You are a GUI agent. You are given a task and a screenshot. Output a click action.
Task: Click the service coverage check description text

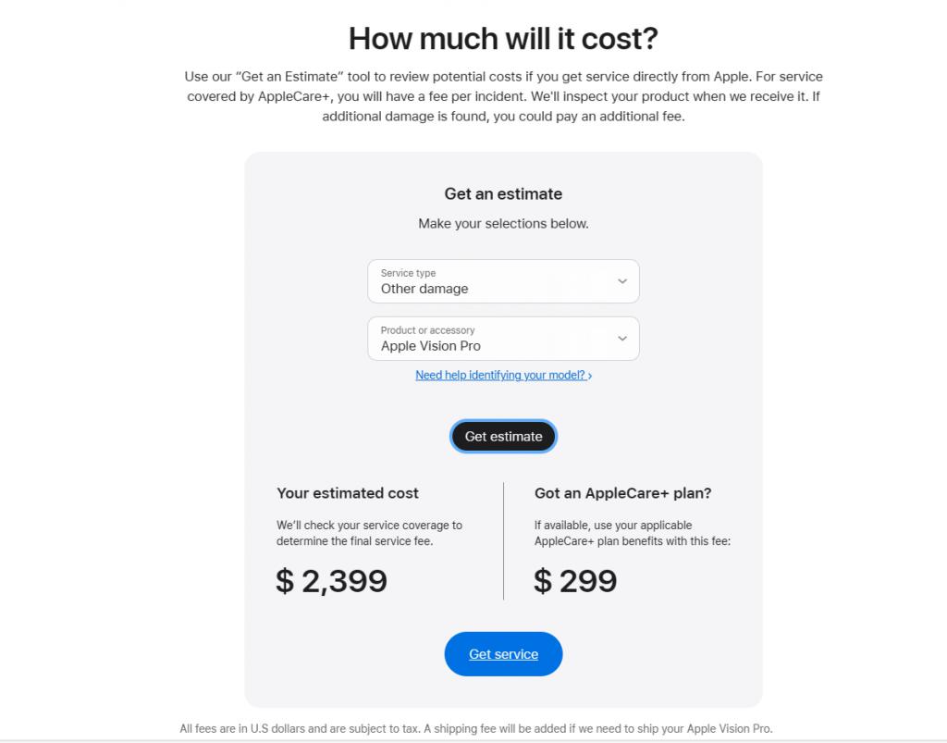370,533
